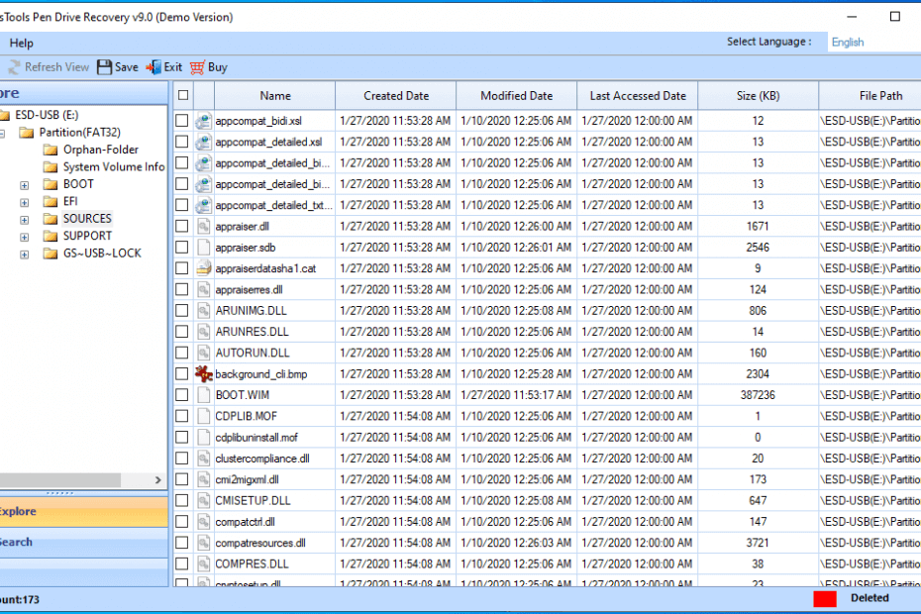Check the box for appraiser.dll
921x614 pixels.
point(182,226)
